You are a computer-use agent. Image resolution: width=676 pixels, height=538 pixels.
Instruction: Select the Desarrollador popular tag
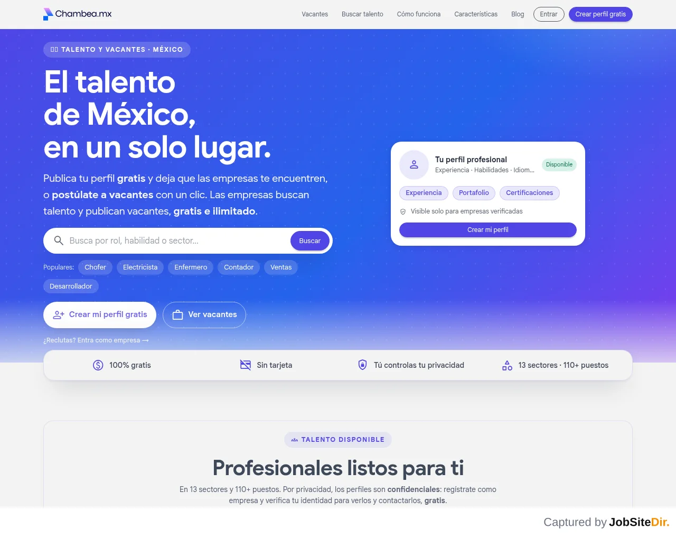click(71, 286)
